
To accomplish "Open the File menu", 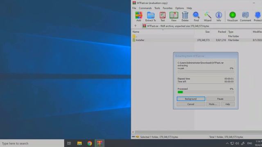I will click(x=134, y=8).
